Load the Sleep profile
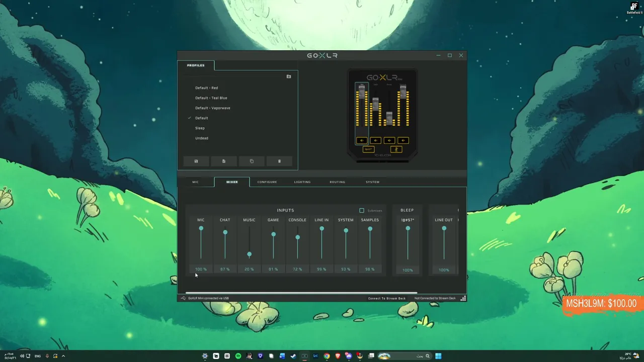Viewport: 644px width, 362px height. click(x=200, y=128)
